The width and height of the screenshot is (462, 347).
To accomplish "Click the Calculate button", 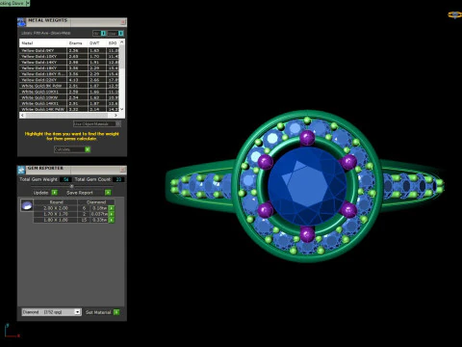I will (x=72, y=149).
